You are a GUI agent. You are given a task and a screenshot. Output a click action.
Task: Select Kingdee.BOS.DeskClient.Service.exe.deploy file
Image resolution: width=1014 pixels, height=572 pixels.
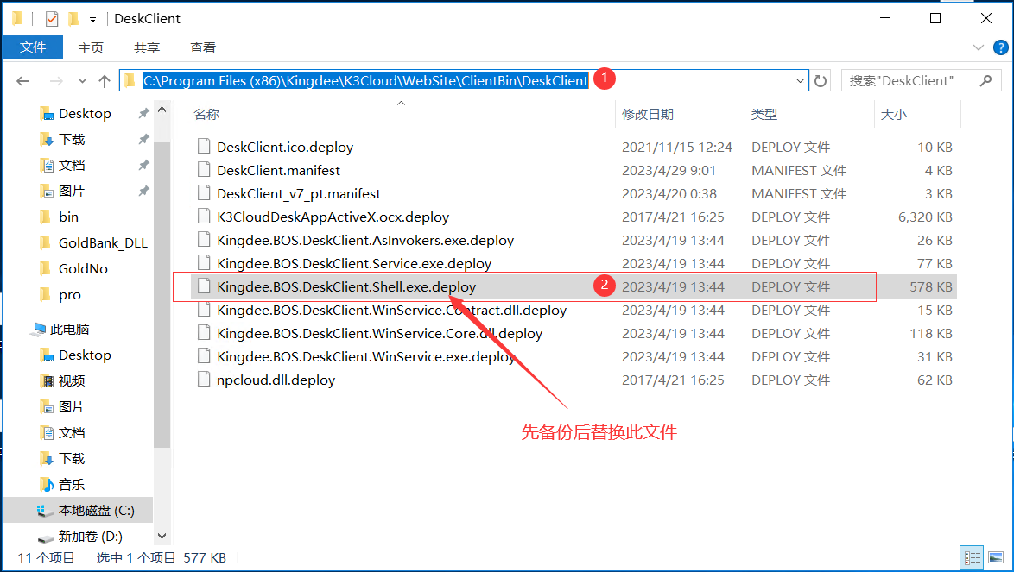(354, 263)
